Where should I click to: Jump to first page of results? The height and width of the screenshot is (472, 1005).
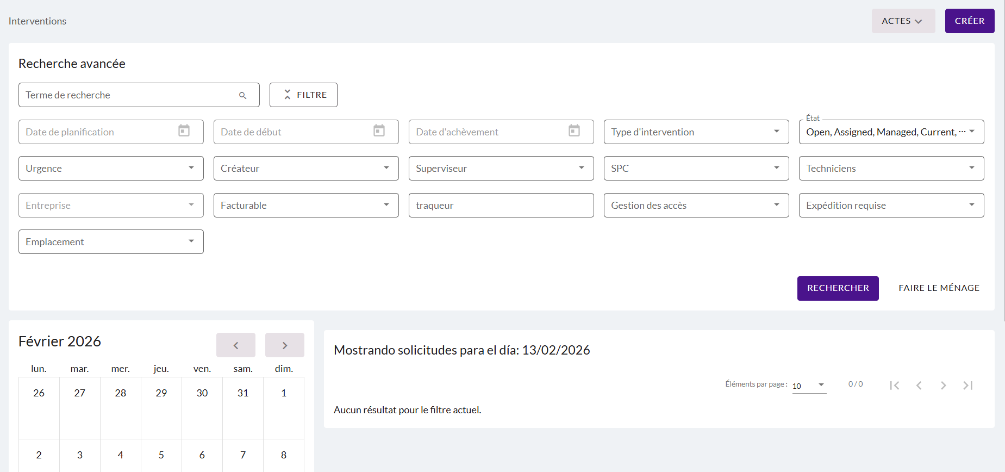[x=894, y=385]
